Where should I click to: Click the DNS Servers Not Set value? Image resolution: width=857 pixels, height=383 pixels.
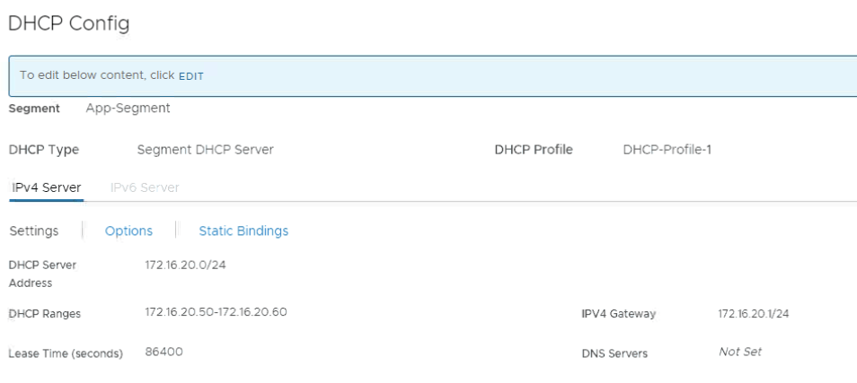(740, 352)
